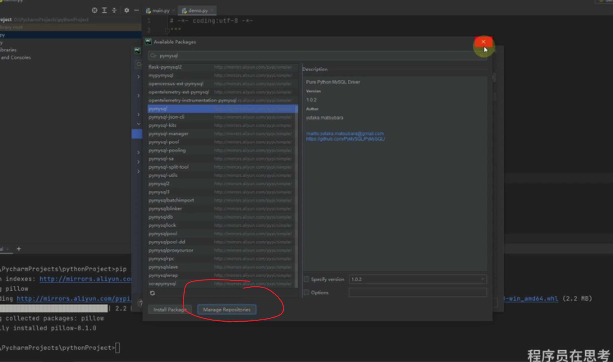
Task: Select the pymysqlbatchimport package
Action: [221, 200]
